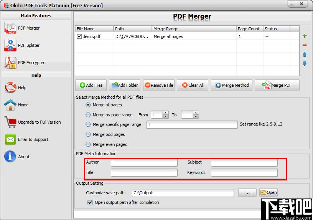Select Merge even pages option
This screenshot has height=220, width=313.
pos(88,144)
